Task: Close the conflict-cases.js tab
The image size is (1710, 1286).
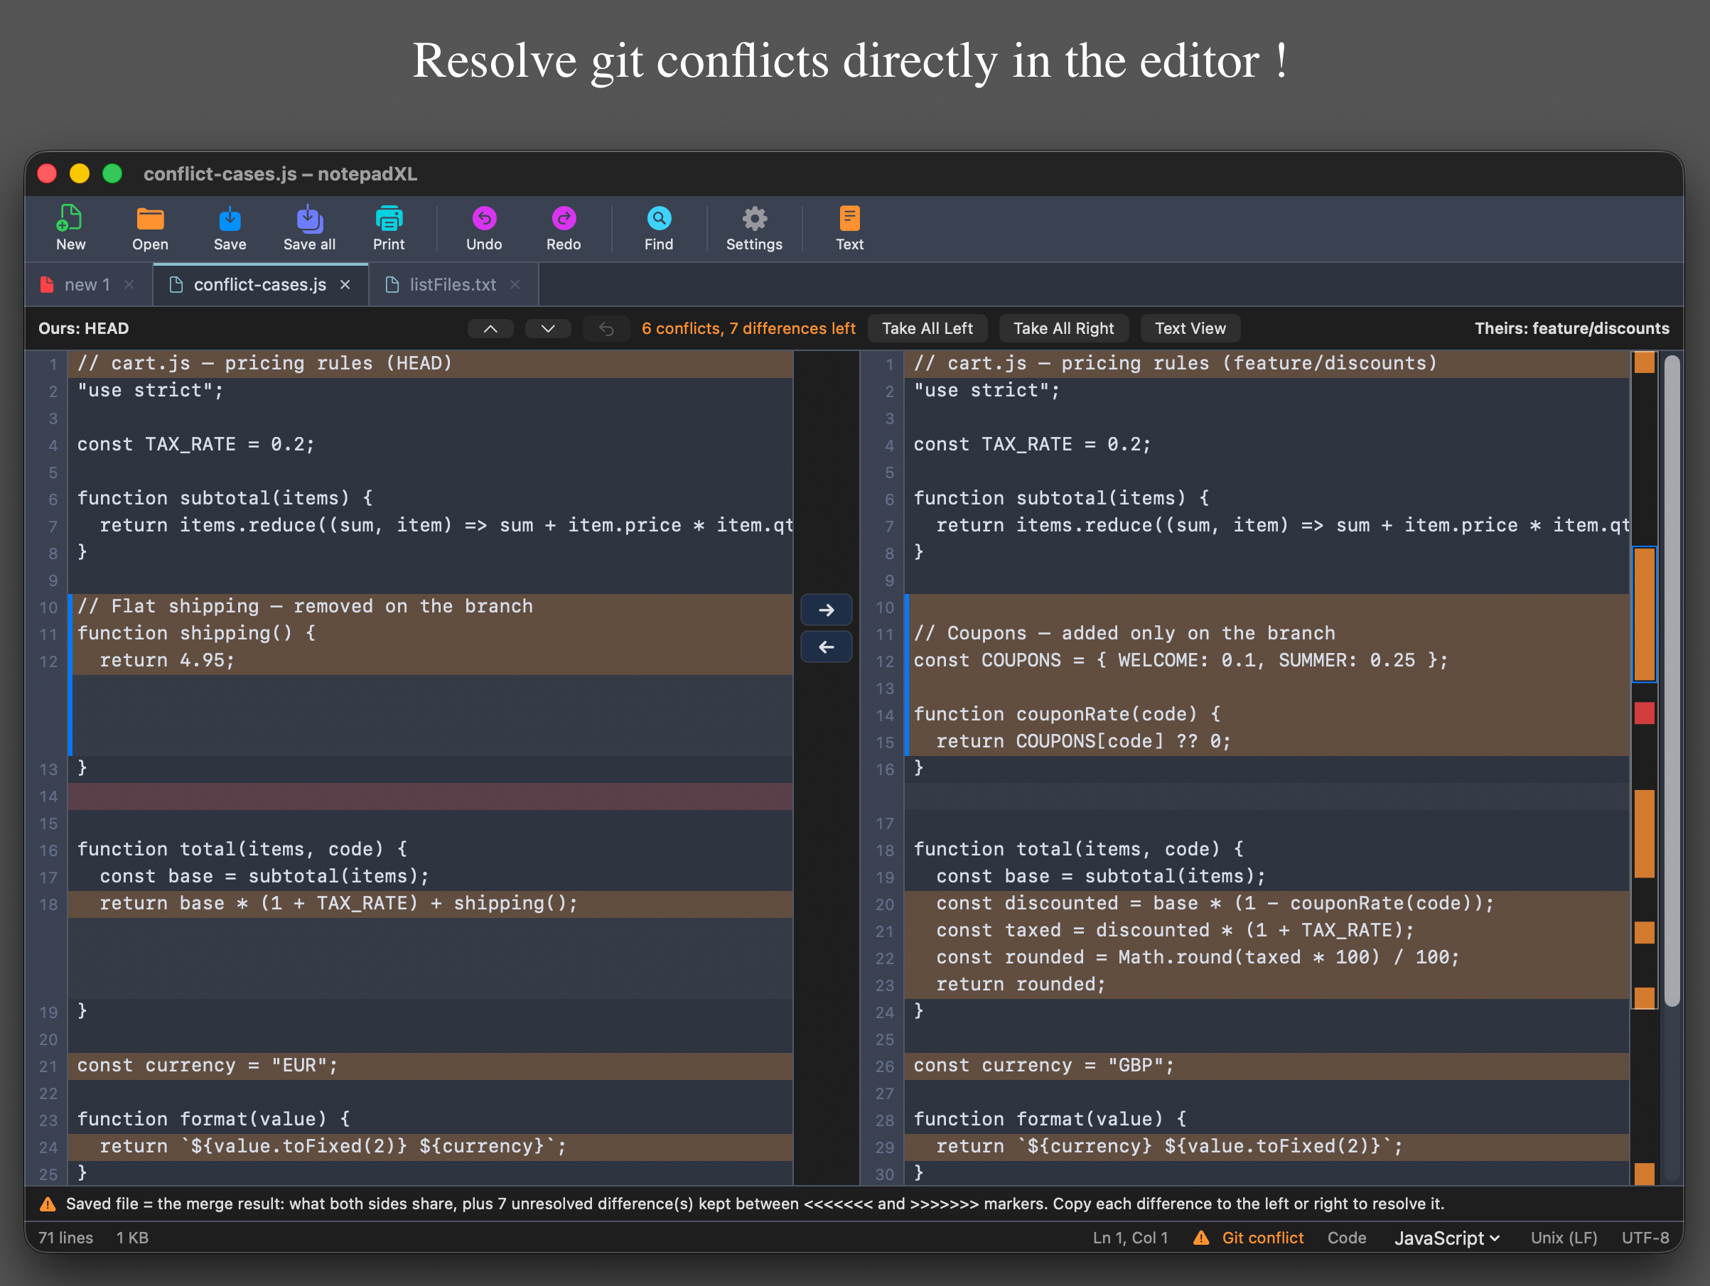Action: (345, 284)
